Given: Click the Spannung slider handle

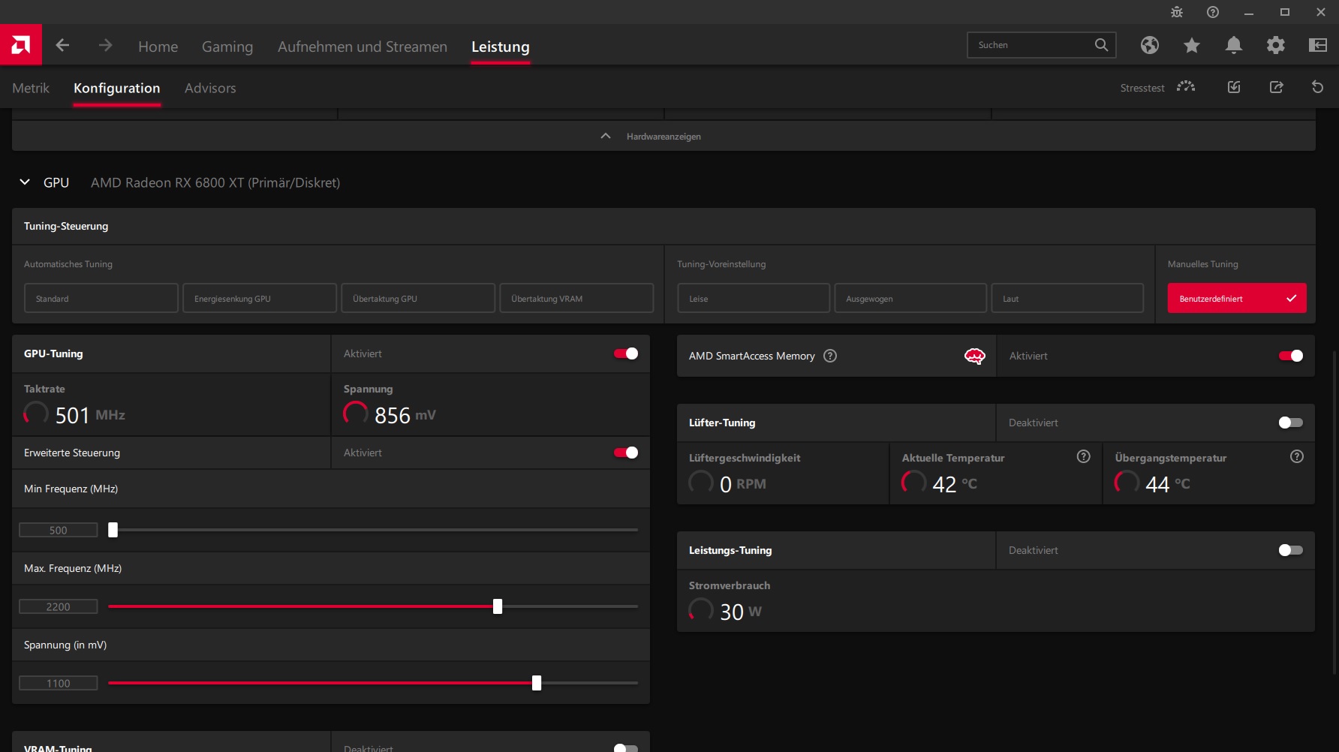Looking at the screenshot, I should coord(537,683).
